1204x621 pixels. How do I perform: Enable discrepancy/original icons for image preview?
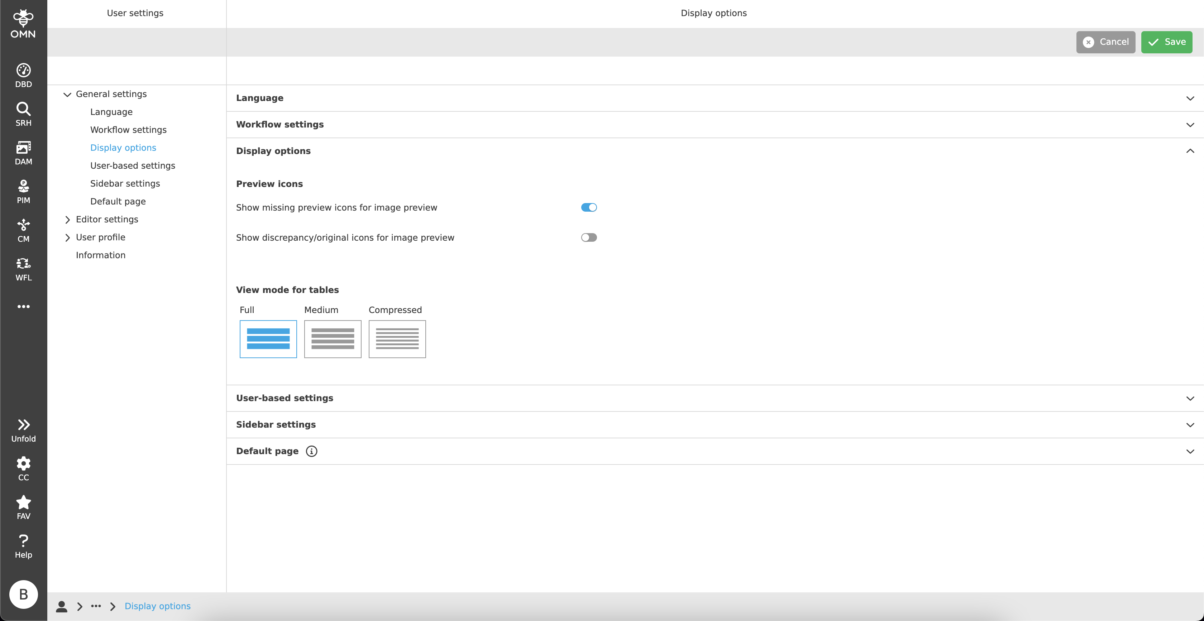(589, 237)
